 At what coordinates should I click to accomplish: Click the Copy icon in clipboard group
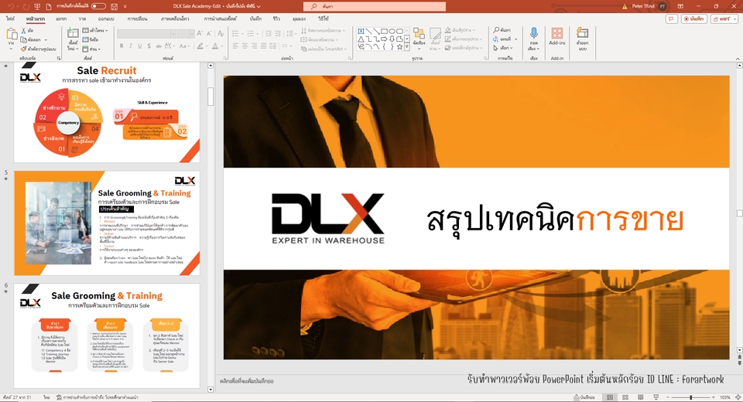24,39
